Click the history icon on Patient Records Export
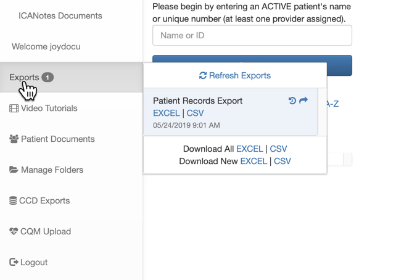This screenshot has width=396, height=280. [292, 101]
